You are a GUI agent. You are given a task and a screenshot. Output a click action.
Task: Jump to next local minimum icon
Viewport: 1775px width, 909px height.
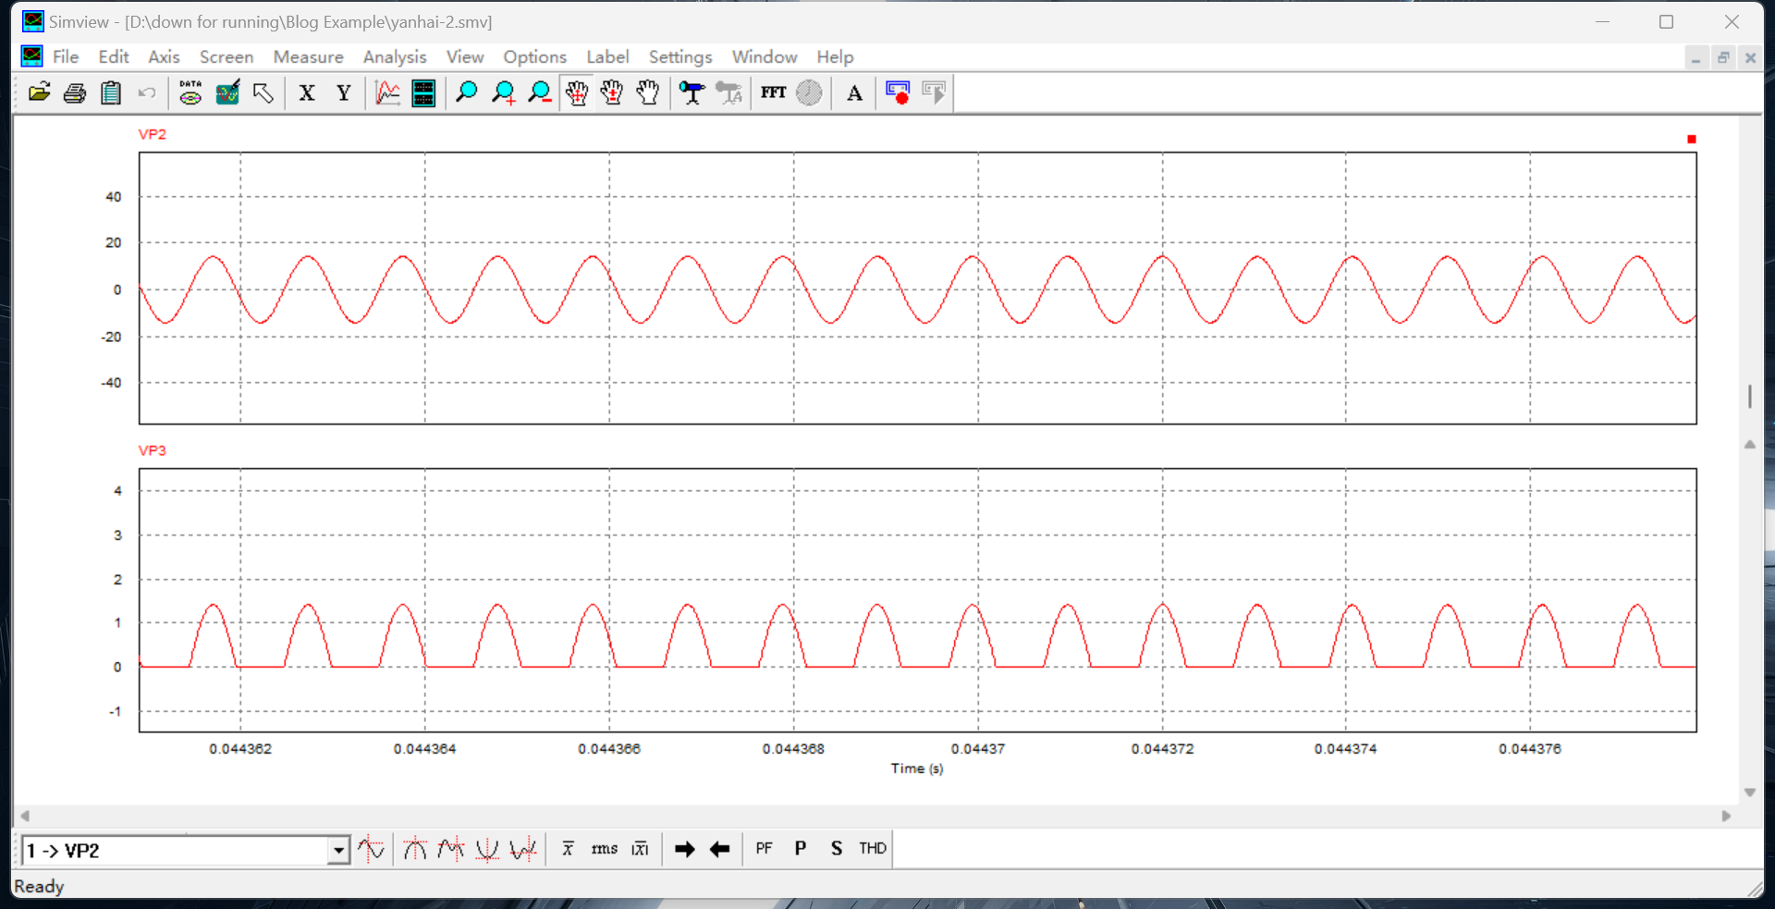523,849
